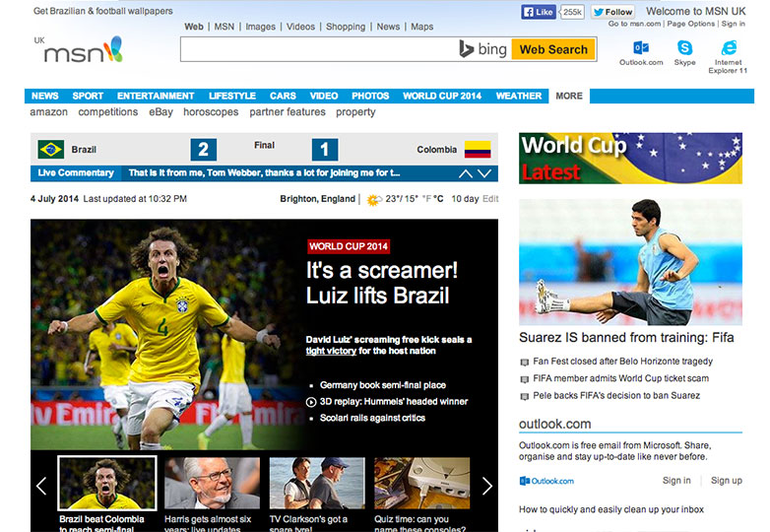Click Go to msn.com link

click(634, 24)
